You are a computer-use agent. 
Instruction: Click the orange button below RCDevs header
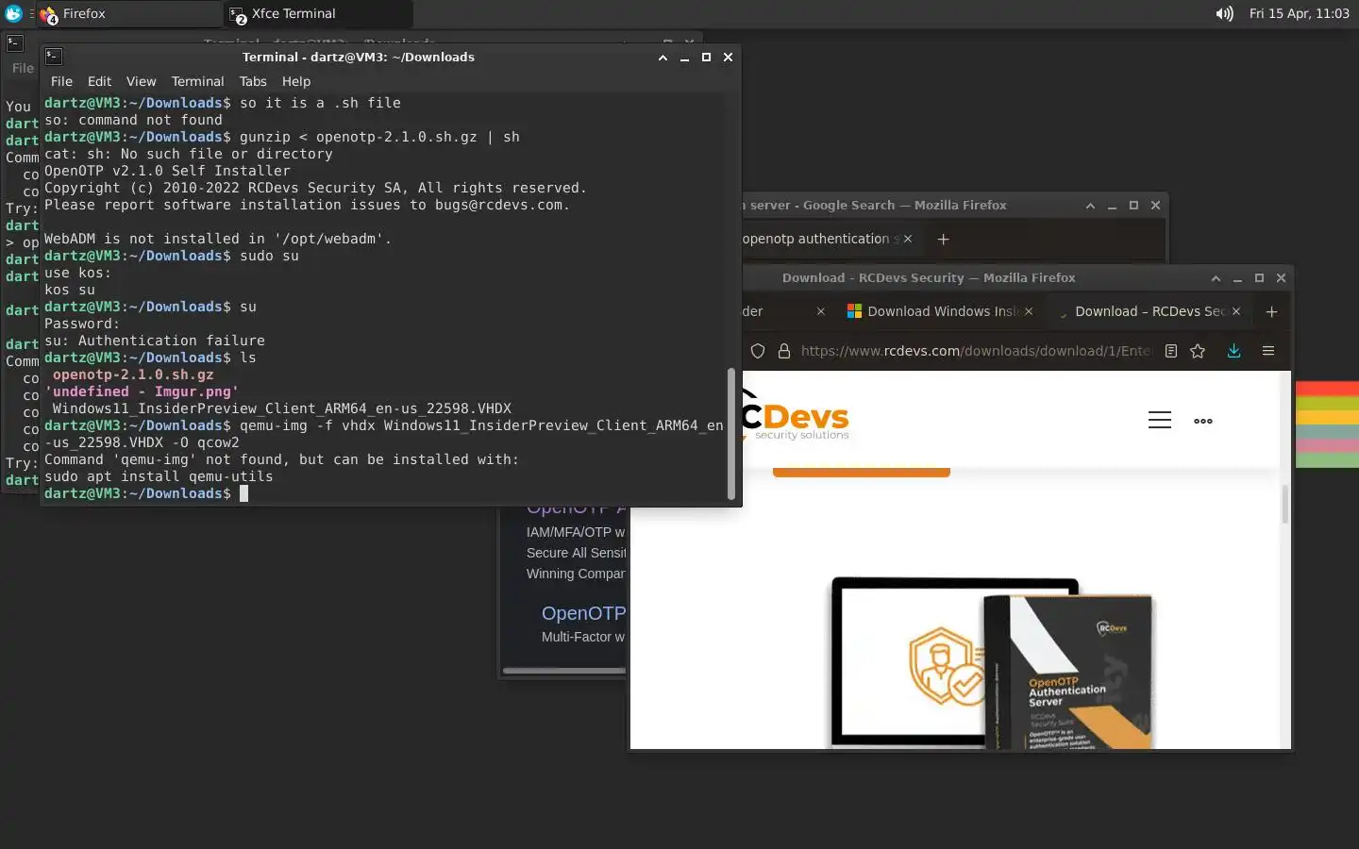[861, 472]
